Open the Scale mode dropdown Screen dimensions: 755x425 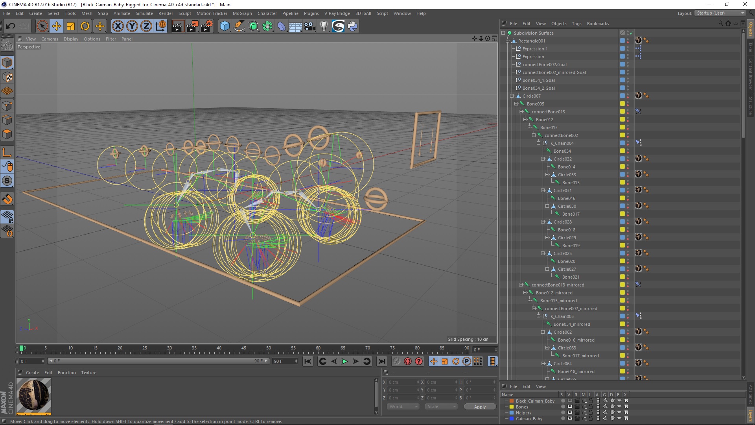(x=441, y=407)
